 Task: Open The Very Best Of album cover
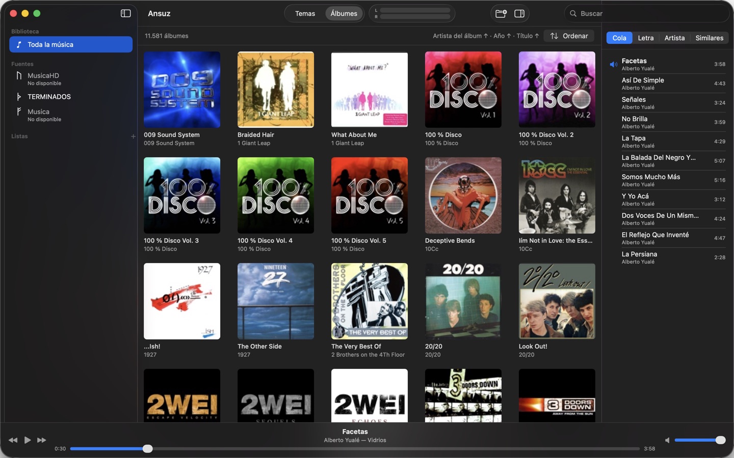370,301
